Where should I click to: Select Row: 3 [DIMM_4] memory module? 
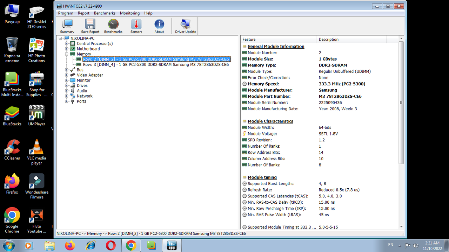pyautogui.click(x=156, y=64)
